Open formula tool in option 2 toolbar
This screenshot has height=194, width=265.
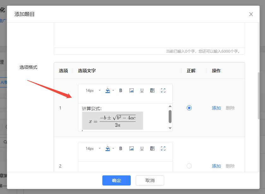(153, 149)
